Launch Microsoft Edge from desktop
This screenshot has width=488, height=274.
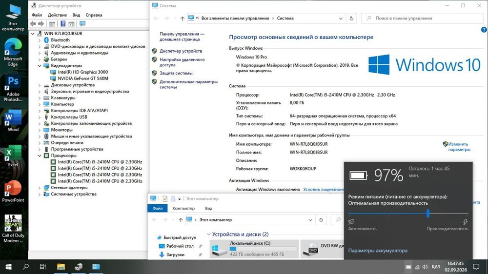(x=13, y=52)
